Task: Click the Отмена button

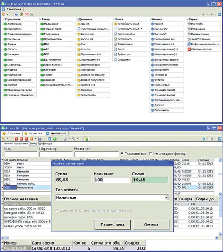Action: tap(151, 225)
